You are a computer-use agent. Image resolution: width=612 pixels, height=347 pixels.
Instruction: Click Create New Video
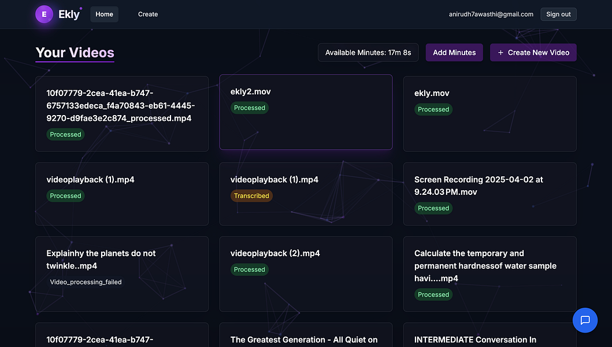point(533,52)
